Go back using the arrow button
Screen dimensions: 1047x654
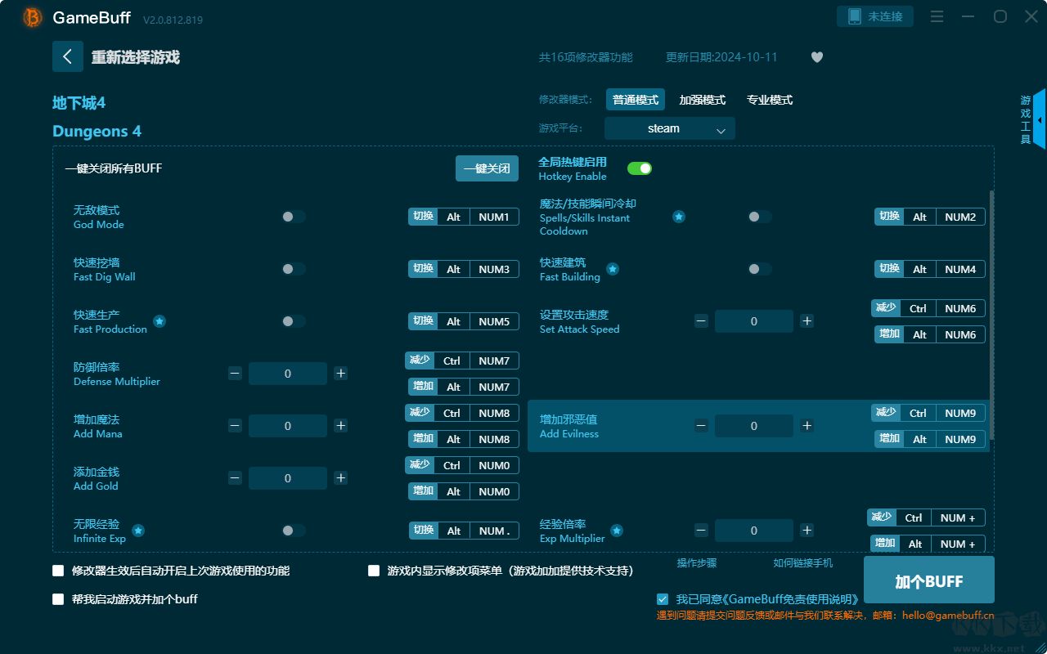pyautogui.click(x=68, y=56)
